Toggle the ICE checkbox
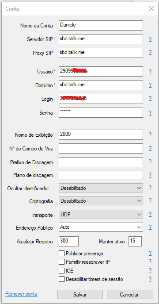 [x=61, y=270]
